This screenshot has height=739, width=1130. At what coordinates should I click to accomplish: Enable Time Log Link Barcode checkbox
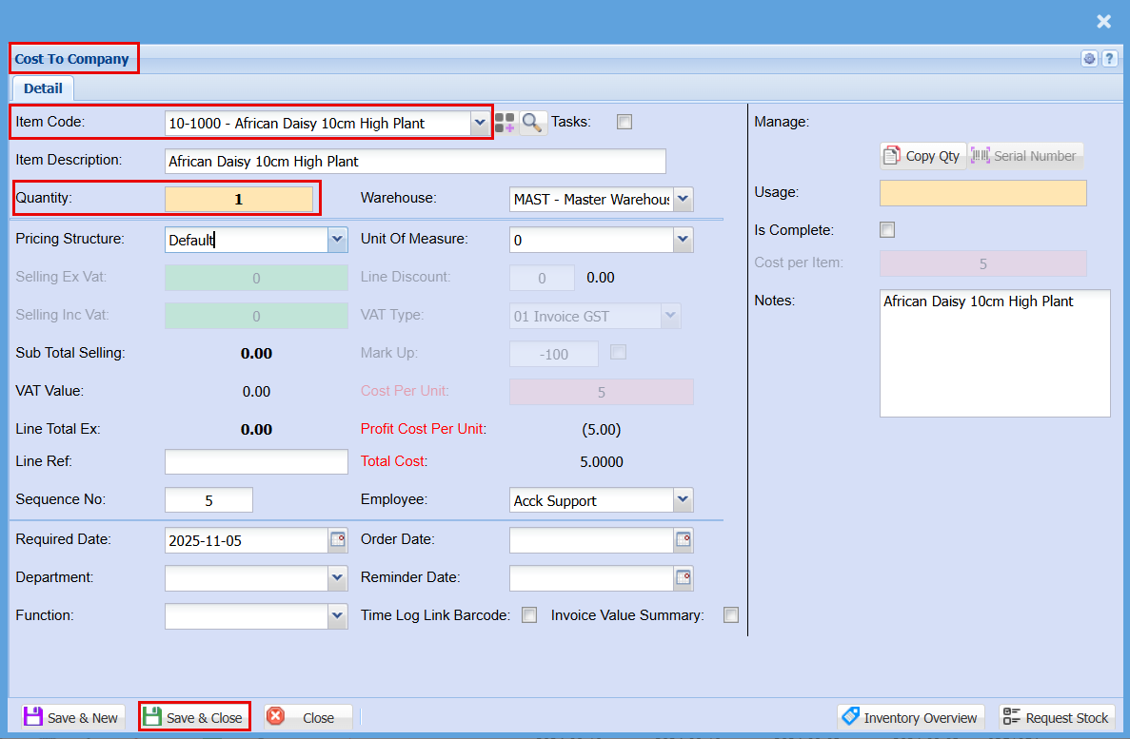coord(529,615)
